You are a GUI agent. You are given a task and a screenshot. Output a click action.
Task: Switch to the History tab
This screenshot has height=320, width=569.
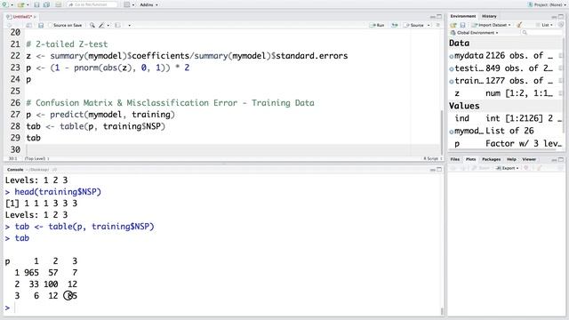489,16
